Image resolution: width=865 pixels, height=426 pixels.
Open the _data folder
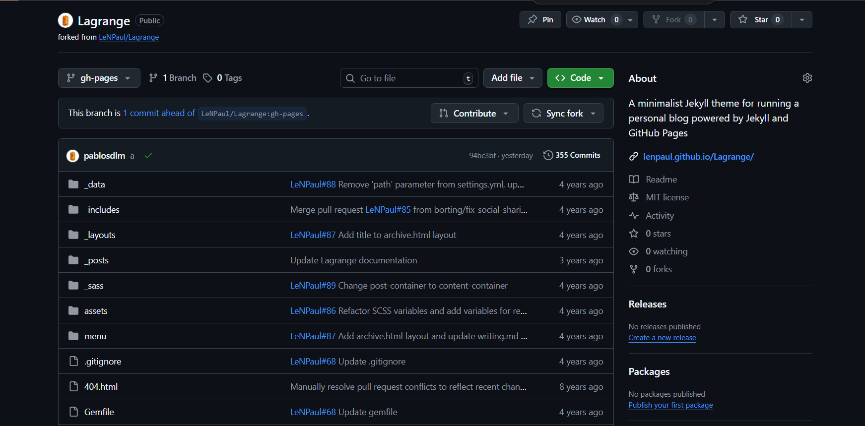pyautogui.click(x=95, y=184)
